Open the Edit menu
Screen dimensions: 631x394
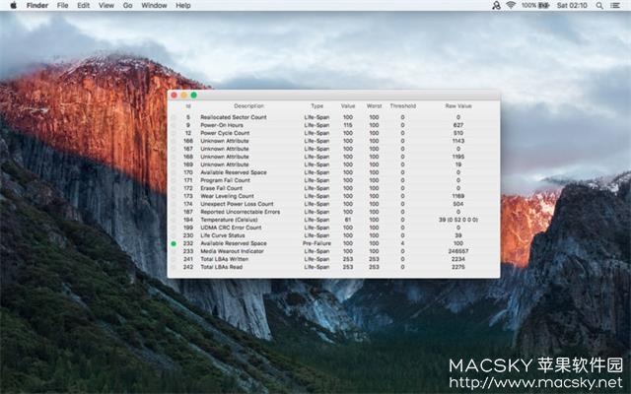click(83, 6)
